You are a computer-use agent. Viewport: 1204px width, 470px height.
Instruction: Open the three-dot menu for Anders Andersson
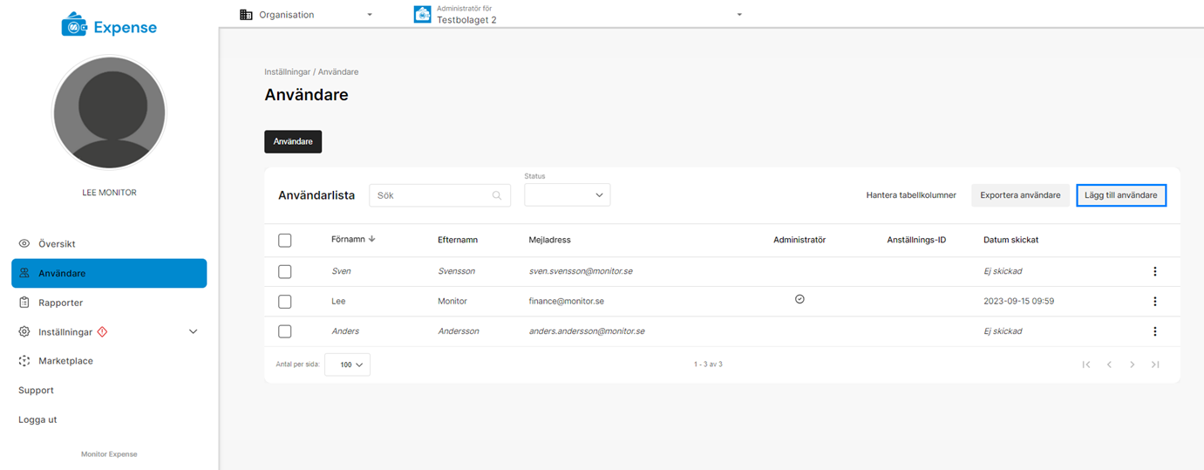point(1154,331)
